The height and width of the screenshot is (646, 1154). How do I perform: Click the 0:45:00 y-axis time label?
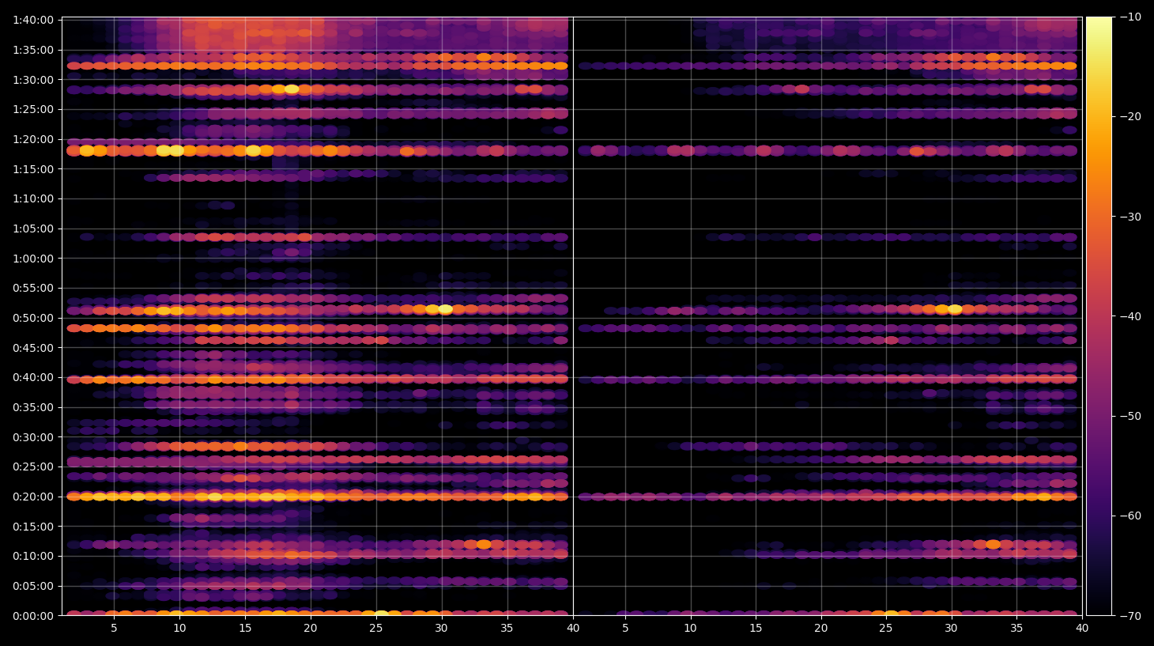click(x=33, y=348)
